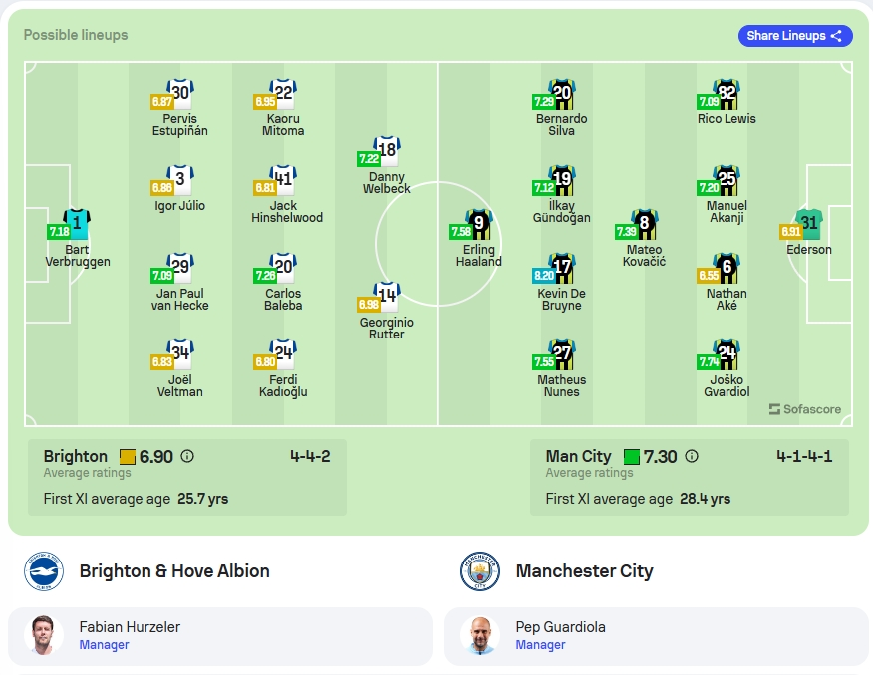Click Ederson's number 31 goalkeeper shirt
Screen dimensions: 873x675
[808, 224]
